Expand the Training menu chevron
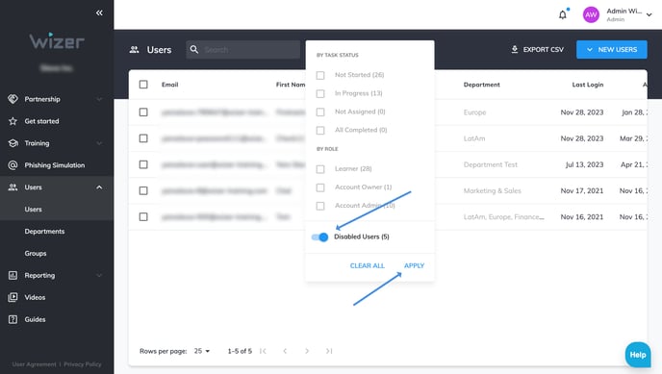 click(x=99, y=143)
